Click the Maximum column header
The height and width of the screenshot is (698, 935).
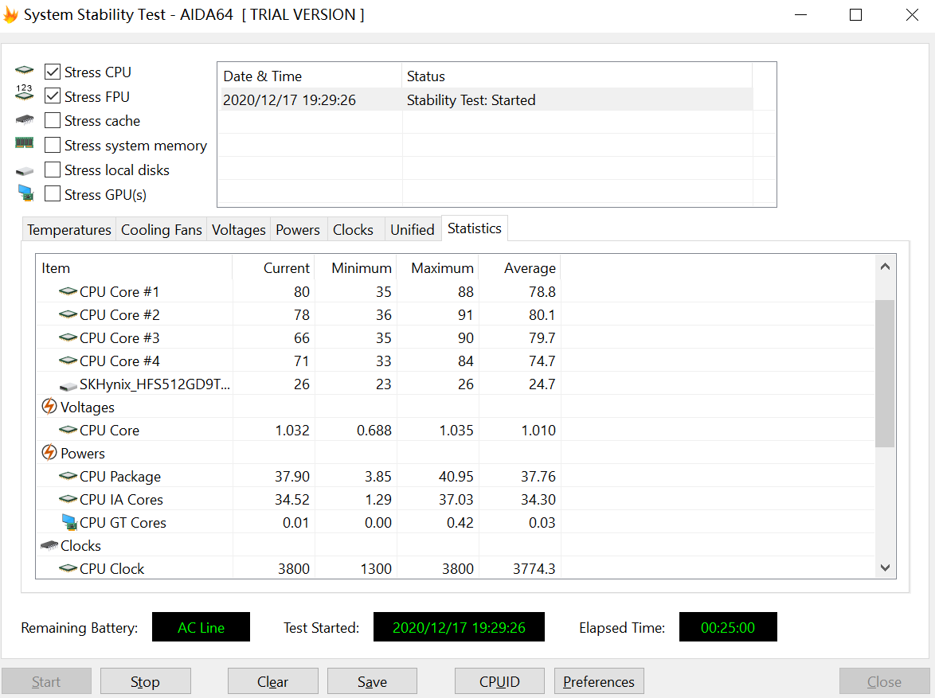438,267
